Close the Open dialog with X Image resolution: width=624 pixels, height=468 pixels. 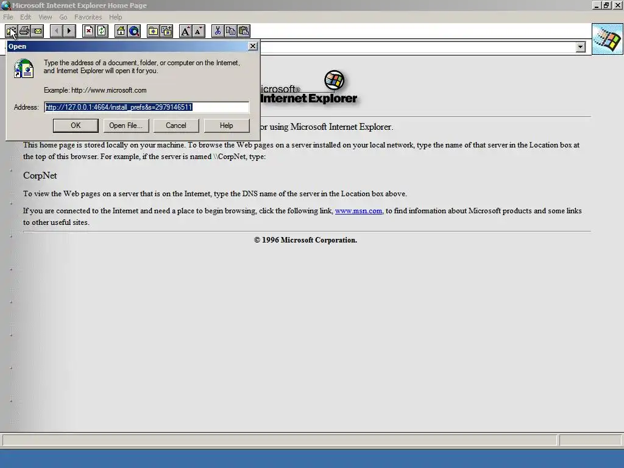pyautogui.click(x=253, y=46)
